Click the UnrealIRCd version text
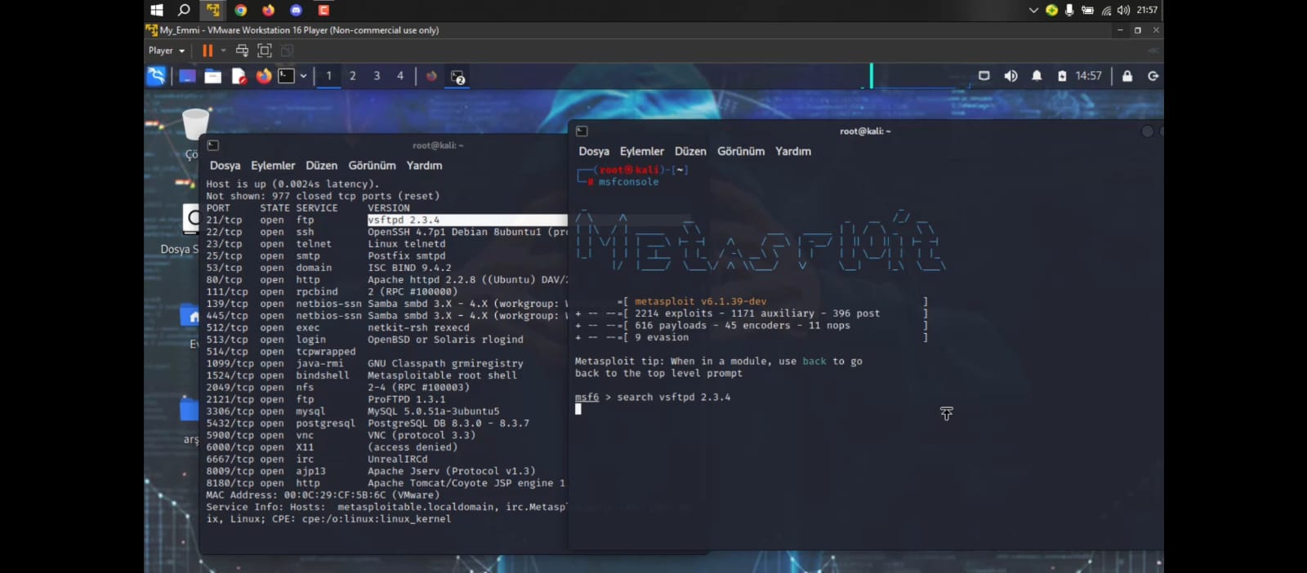 397,460
